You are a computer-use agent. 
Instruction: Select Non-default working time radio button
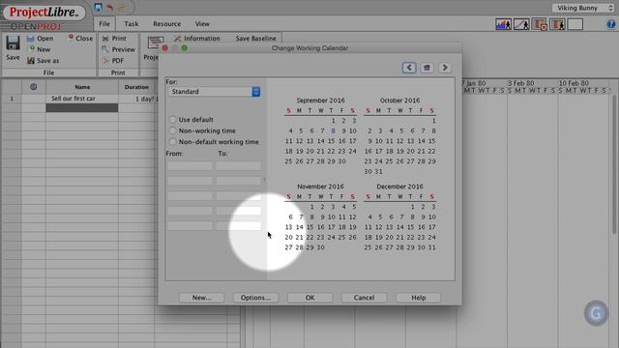172,141
